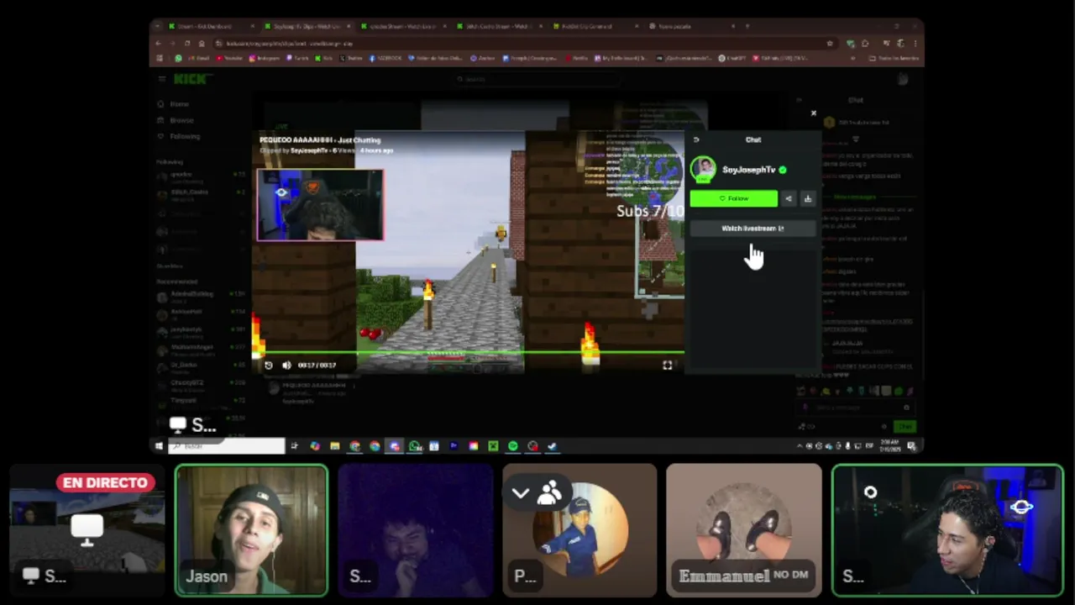Open the YouTube bookmark in the bookmarks bar
The height and width of the screenshot is (605, 1075).
click(x=228, y=58)
